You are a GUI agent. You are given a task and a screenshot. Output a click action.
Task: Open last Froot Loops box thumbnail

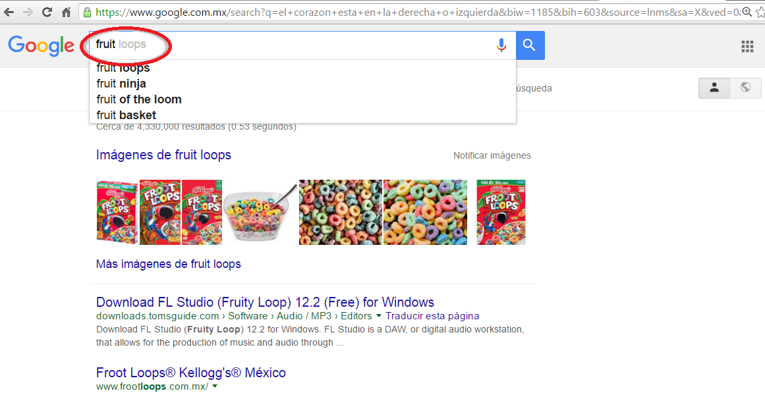point(501,212)
